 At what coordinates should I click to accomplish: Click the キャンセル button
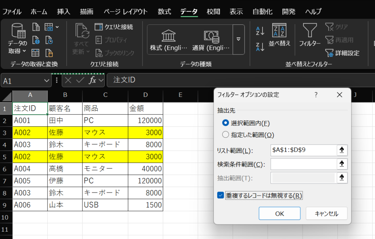point(326,214)
